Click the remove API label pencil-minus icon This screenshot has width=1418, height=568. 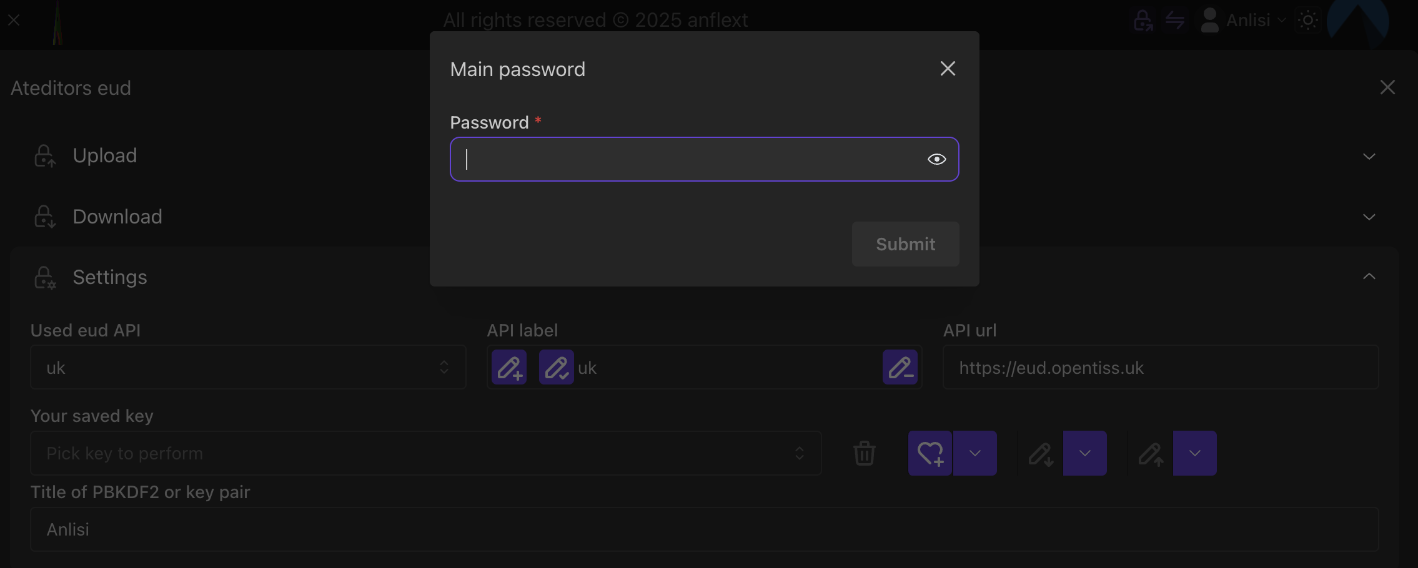point(900,367)
